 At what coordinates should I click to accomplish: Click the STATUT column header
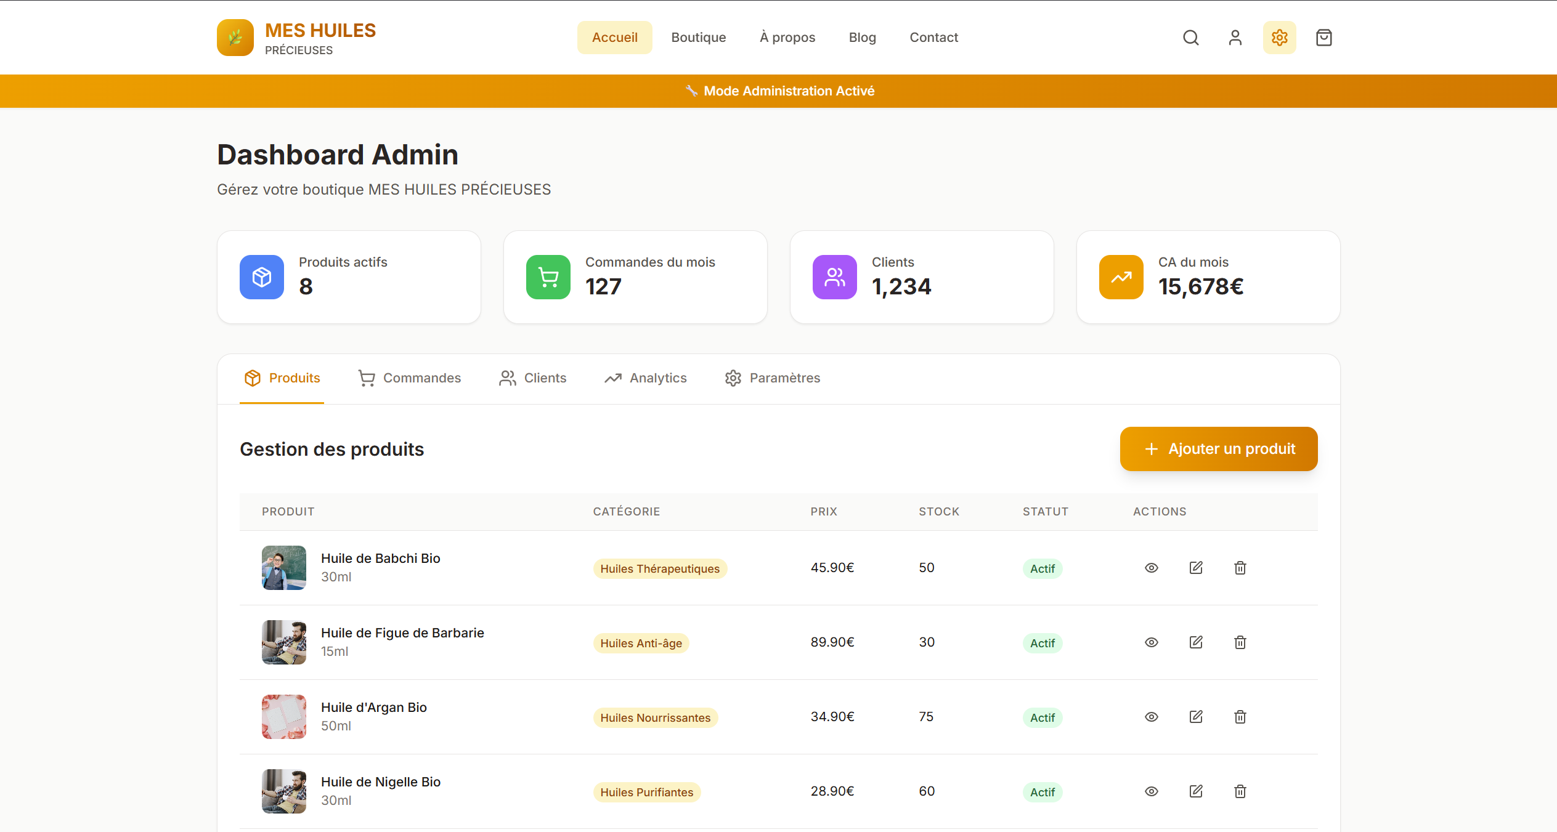click(x=1046, y=512)
